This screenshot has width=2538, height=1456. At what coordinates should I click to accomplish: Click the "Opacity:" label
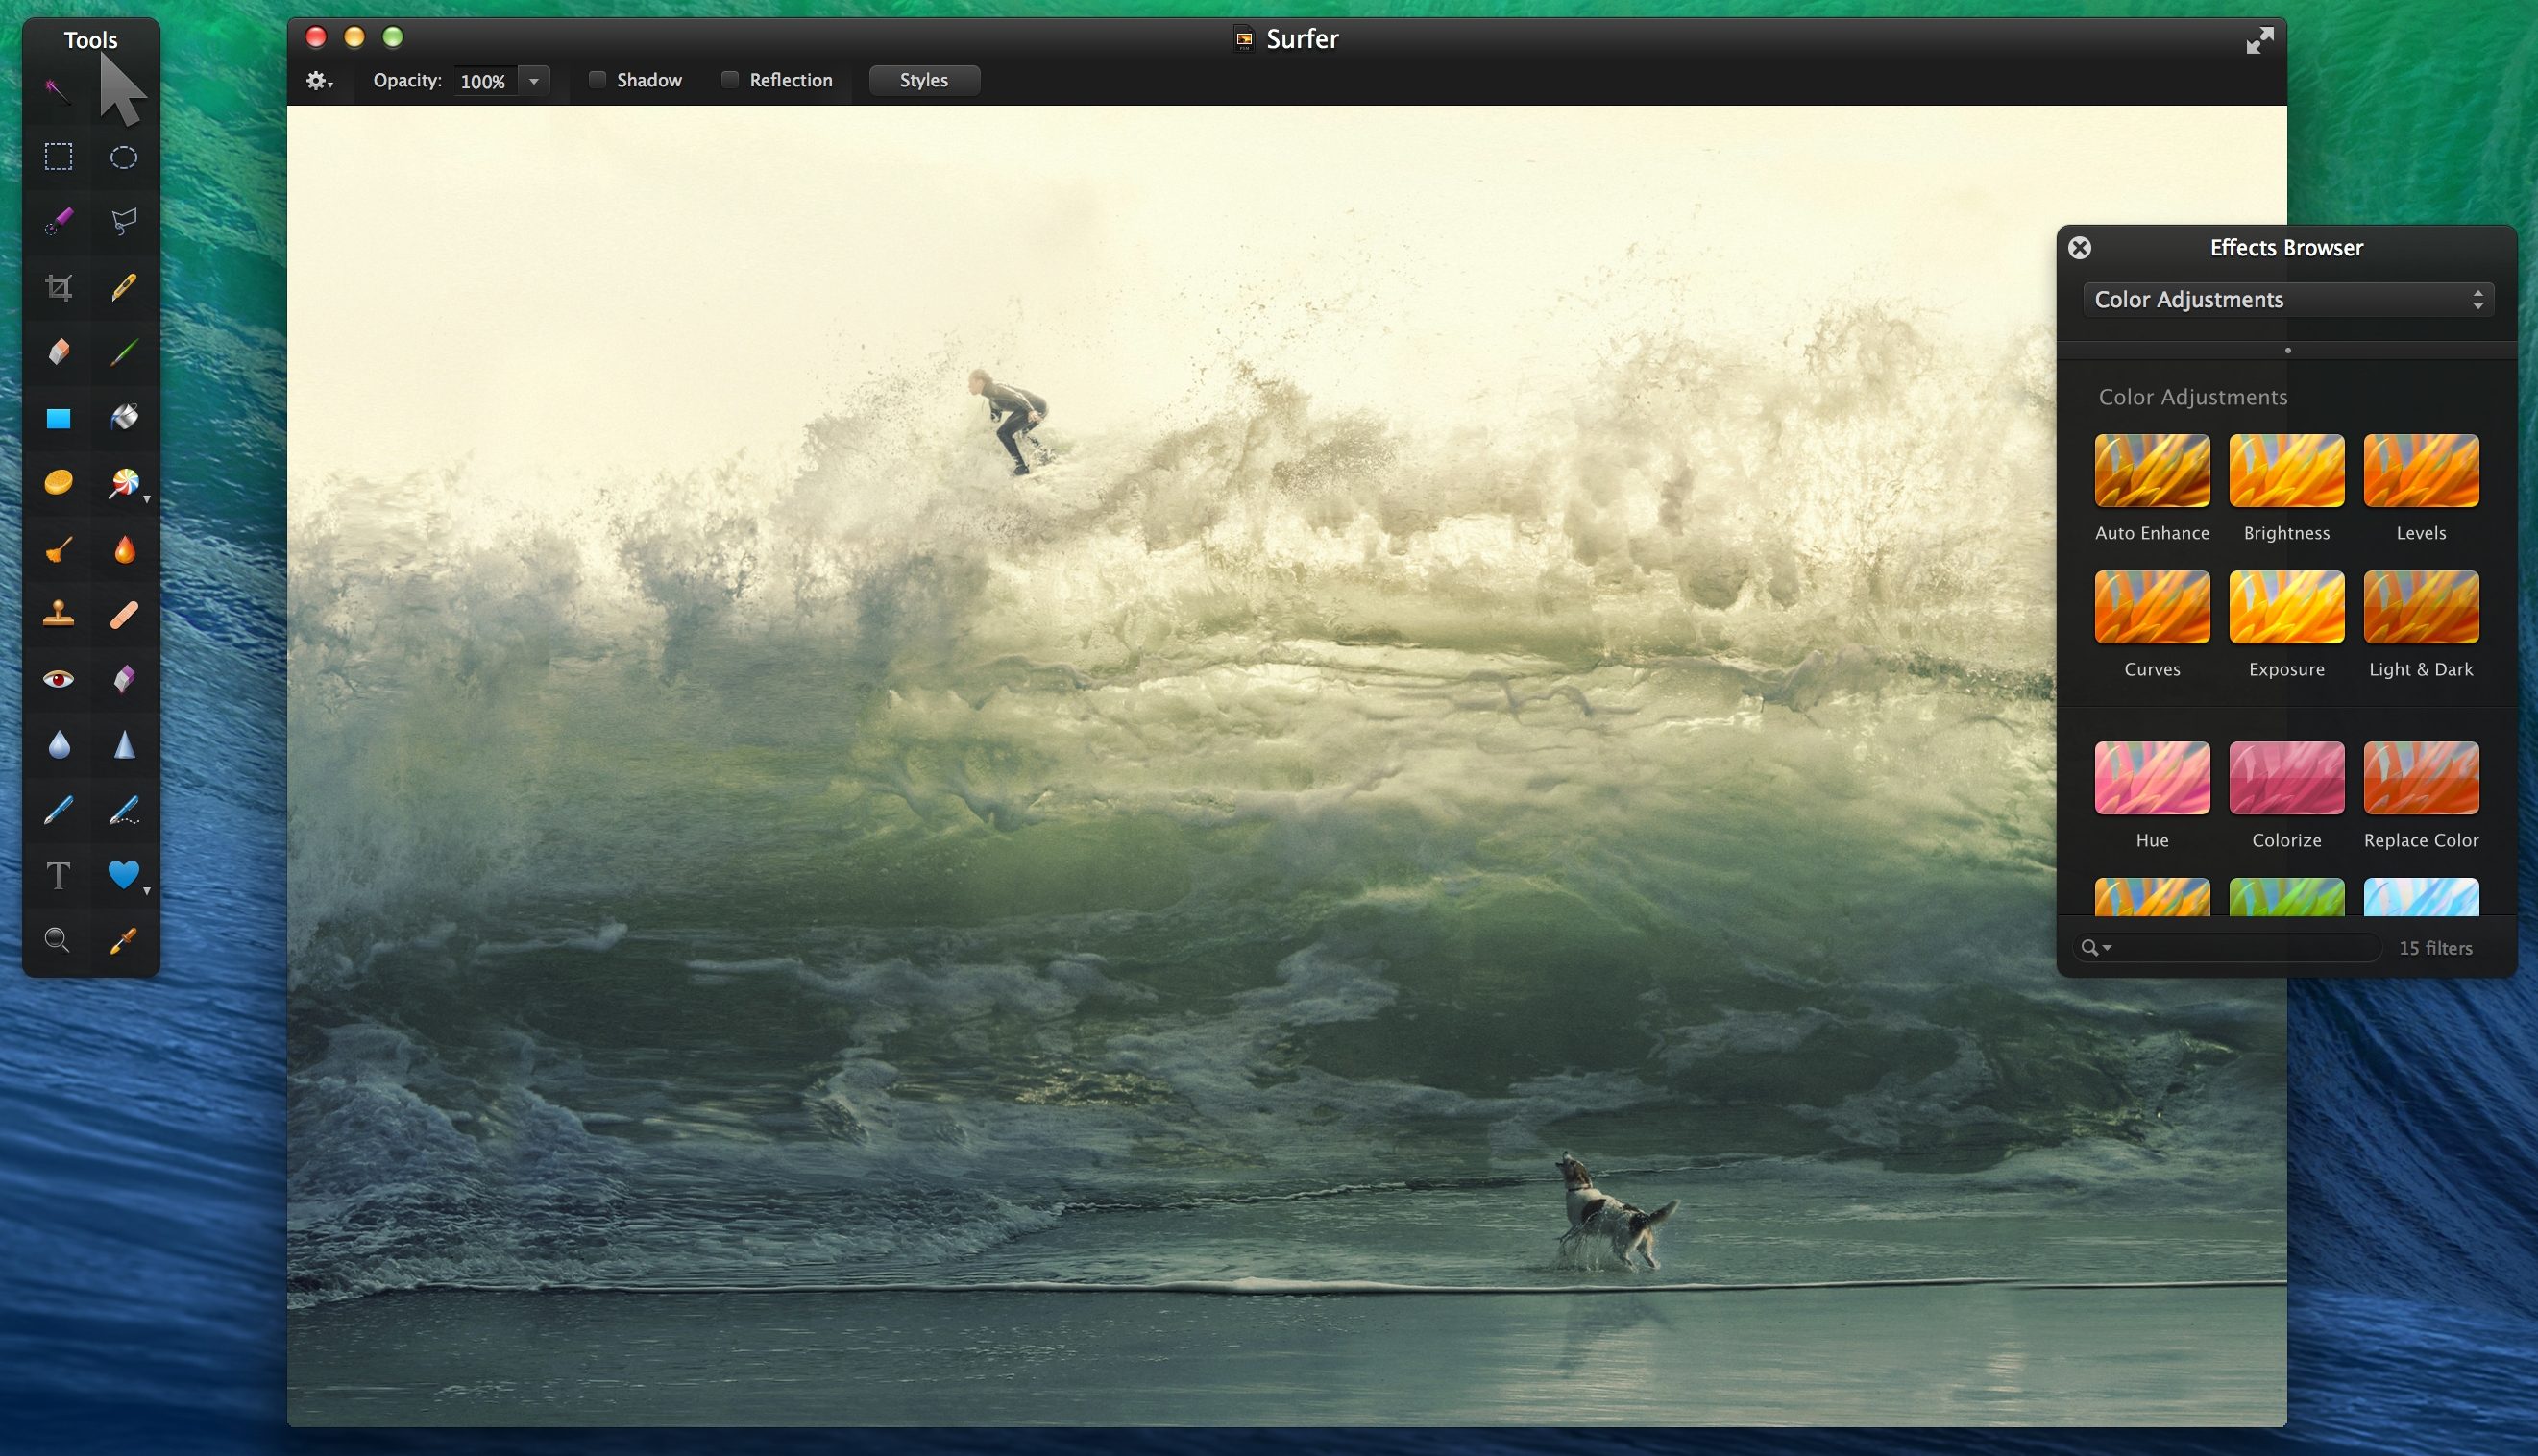pos(408,80)
